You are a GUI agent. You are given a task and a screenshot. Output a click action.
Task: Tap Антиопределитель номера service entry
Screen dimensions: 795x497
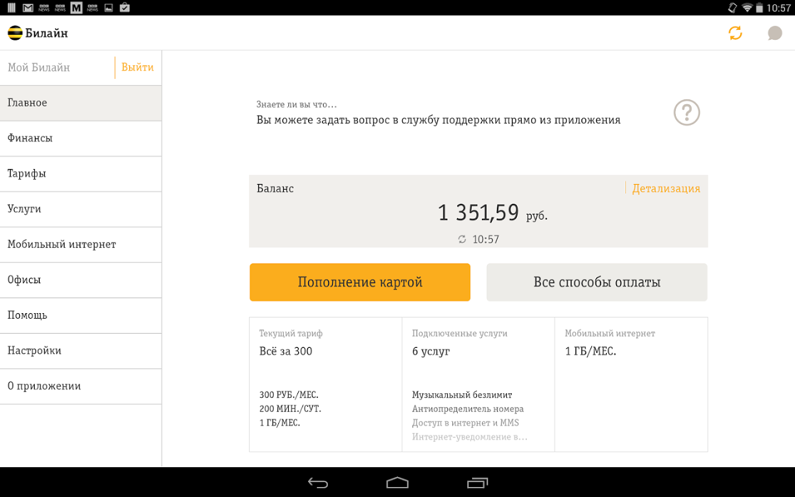pos(468,409)
